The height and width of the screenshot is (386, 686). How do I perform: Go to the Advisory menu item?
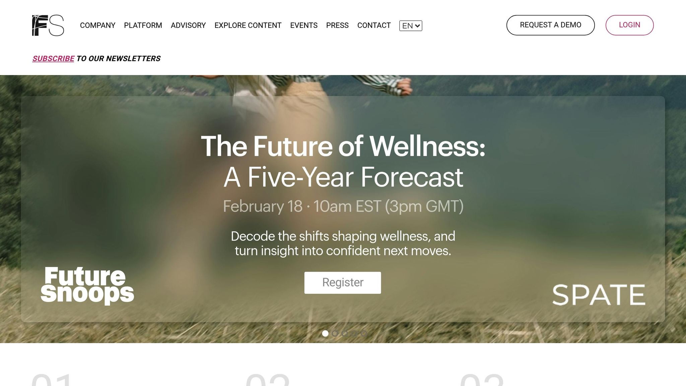[x=188, y=25]
